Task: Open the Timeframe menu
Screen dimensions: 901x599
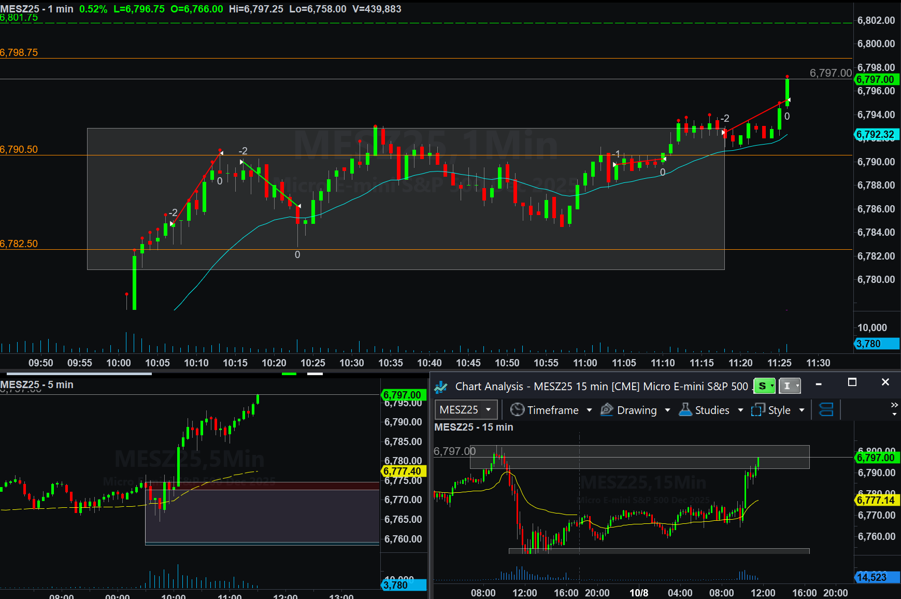Action: [x=552, y=410]
